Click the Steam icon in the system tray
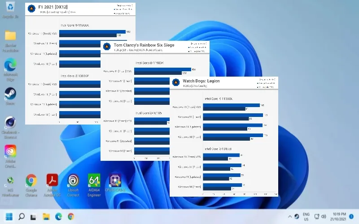The image size is (359, 224). click(x=297, y=216)
